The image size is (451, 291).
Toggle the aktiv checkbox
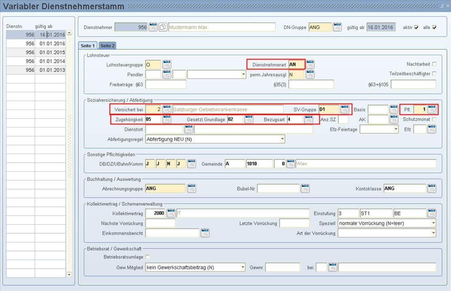coord(416,27)
